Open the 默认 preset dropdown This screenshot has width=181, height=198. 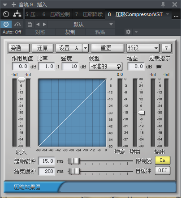(x=82, y=24)
